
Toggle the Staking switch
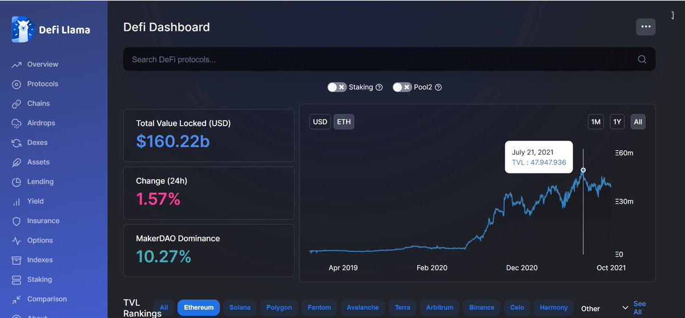pos(337,87)
